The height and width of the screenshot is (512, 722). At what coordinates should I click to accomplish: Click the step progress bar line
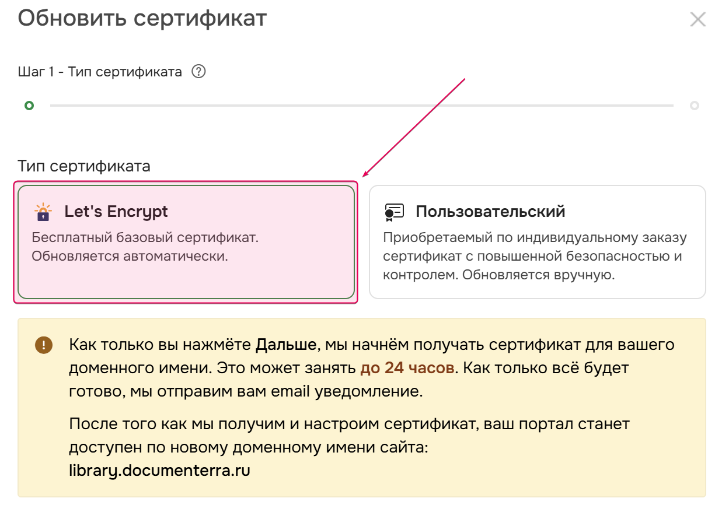(x=361, y=106)
